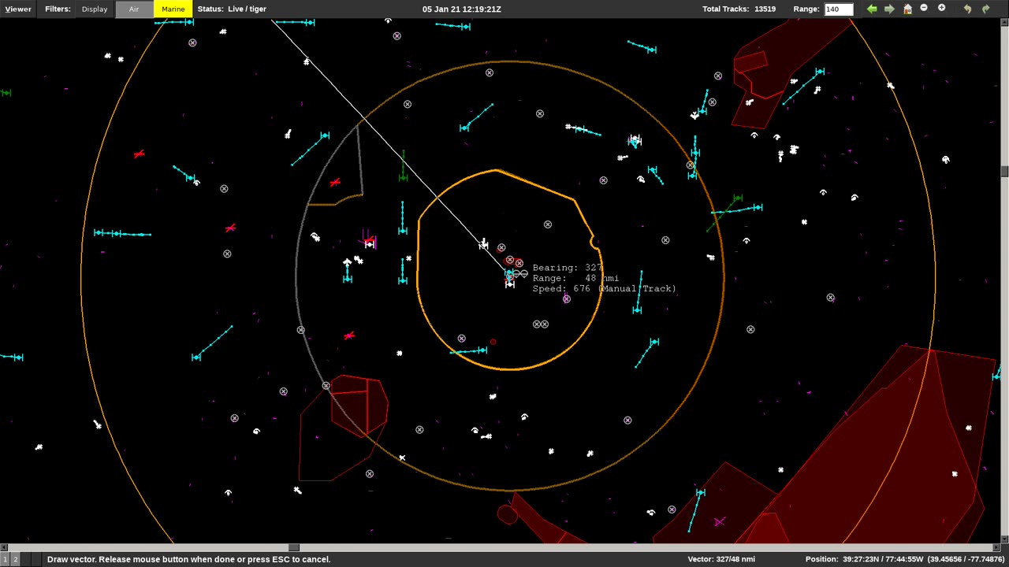Viewport: 1009px width, 567px height.
Task: Click the 'Vector: 327/48 nmi' status entry
Action: click(721, 559)
